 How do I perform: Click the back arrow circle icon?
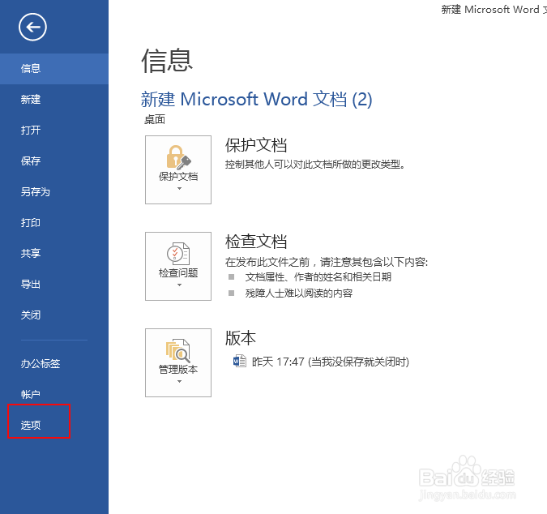[32, 28]
